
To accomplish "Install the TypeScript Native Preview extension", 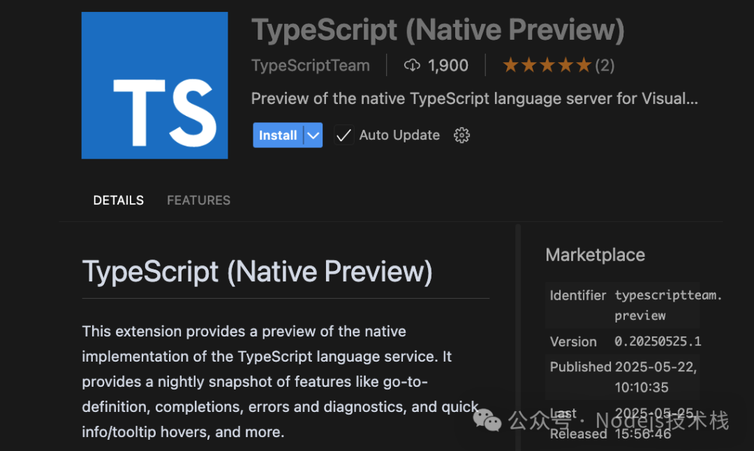I will point(278,135).
